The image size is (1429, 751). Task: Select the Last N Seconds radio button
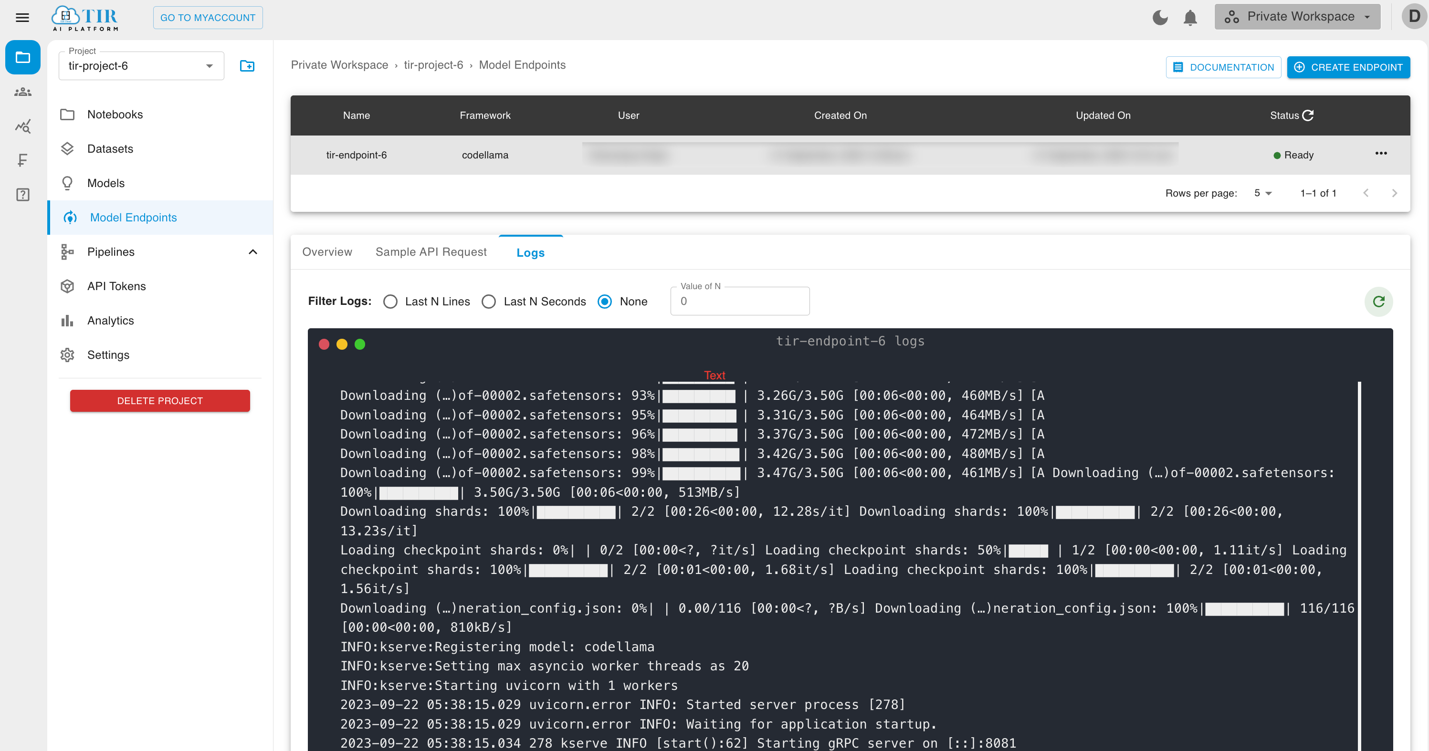coord(489,301)
